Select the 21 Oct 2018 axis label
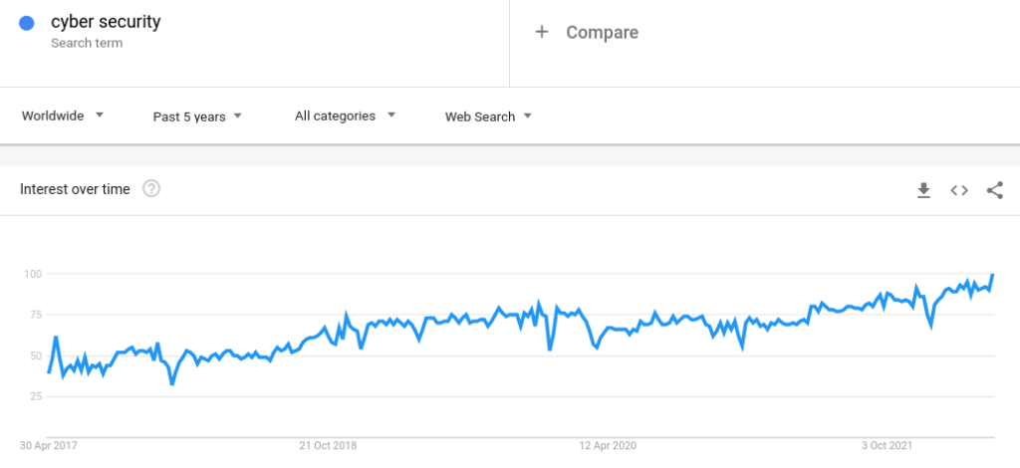Screen dimensions: 1020x468 point(328,446)
